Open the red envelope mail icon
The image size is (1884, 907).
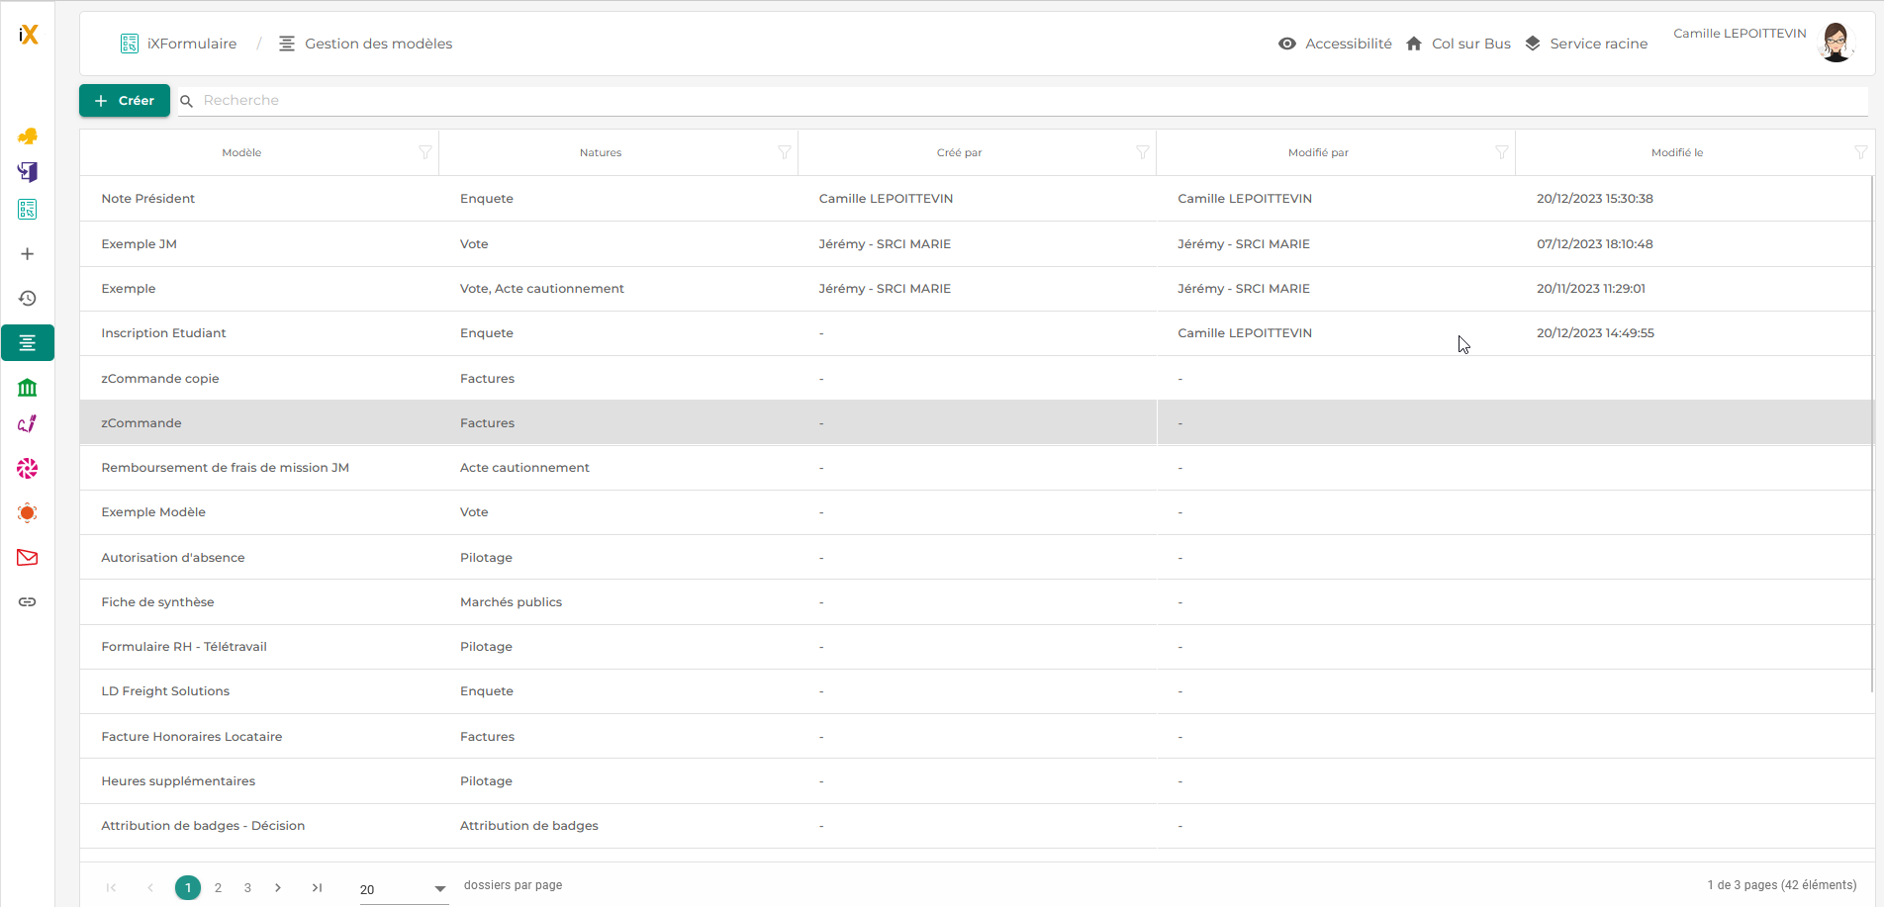pos(28,558)
